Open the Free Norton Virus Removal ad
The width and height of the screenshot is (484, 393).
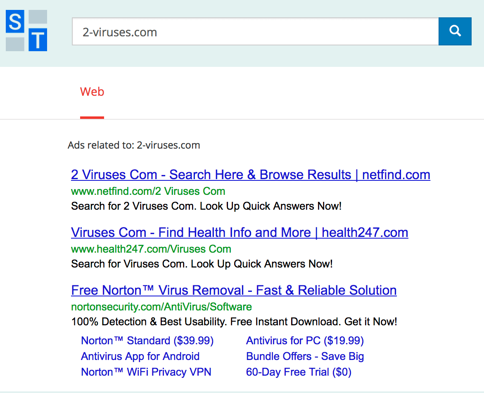pyautogui.click(x=234, y=290)
